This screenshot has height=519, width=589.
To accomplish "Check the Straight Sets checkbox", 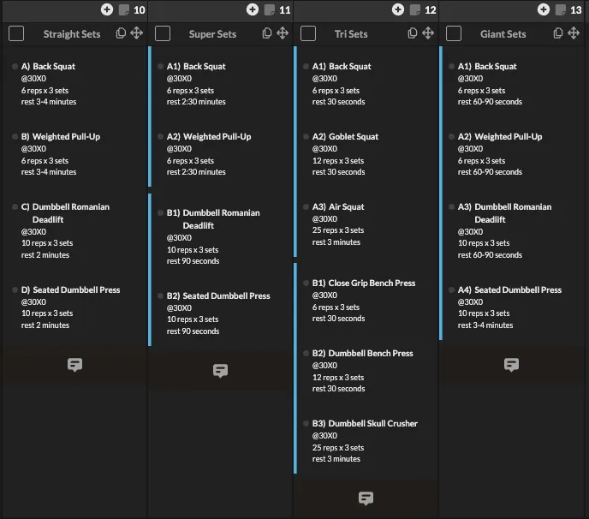I will click(x=16, y=33).
